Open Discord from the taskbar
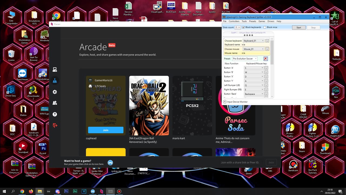The height and width of the screenshot is (195, 346). [57, 191]
